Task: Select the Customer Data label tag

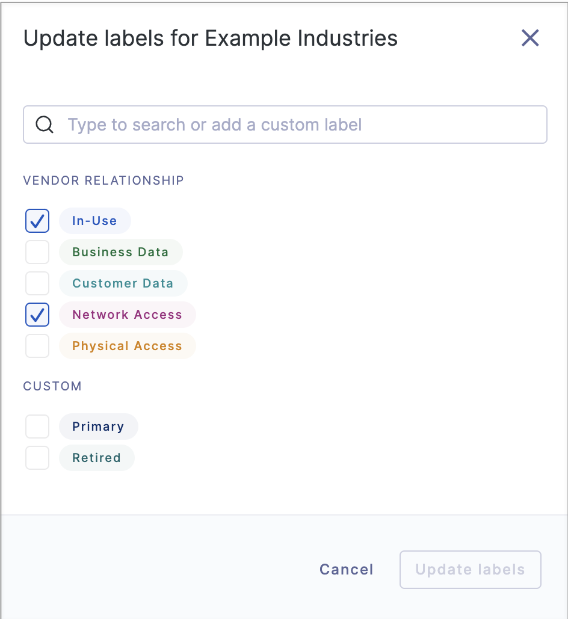Action: [123, 283]
